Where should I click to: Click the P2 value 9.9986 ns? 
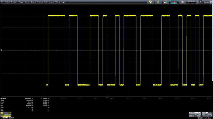click(x=46, y=100)
